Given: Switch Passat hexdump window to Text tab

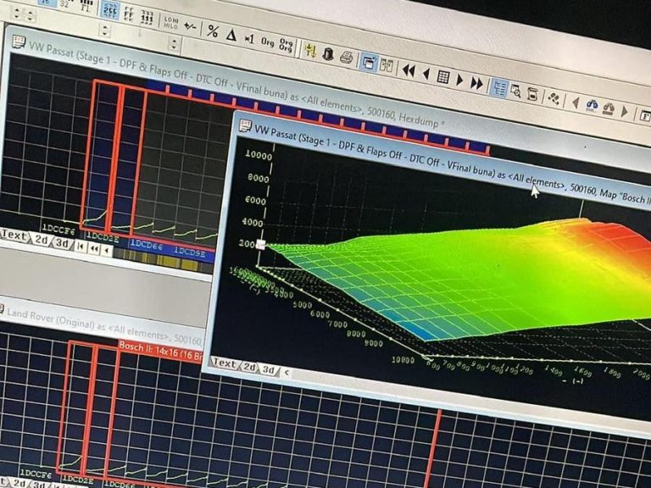Looking at the screenshot, I should [x=15, y=236].
